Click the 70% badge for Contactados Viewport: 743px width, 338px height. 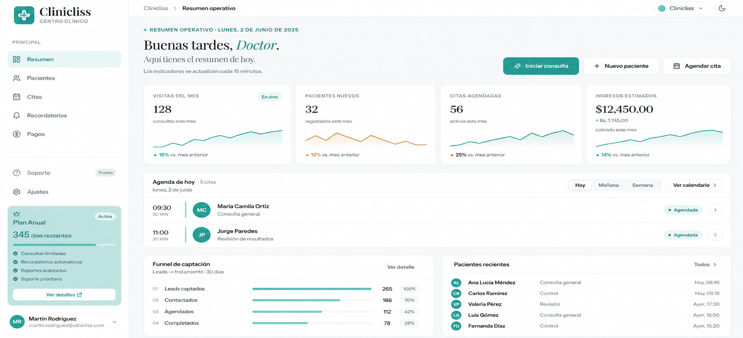[x=409, y=300]
